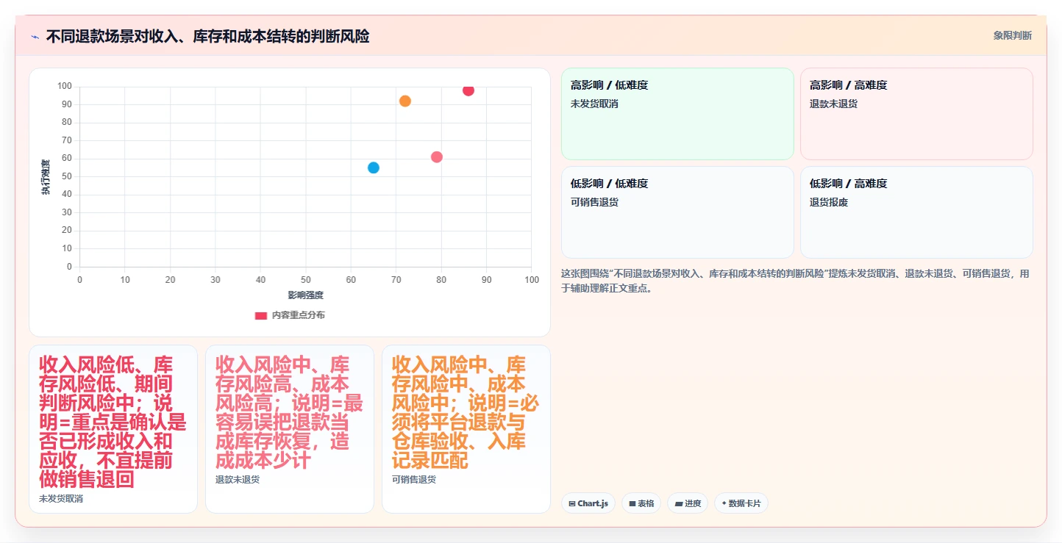This screenshot has height=543, width=1062.
Task: Click the pink data card headline about 退款
Action: [x=290, y=413]
